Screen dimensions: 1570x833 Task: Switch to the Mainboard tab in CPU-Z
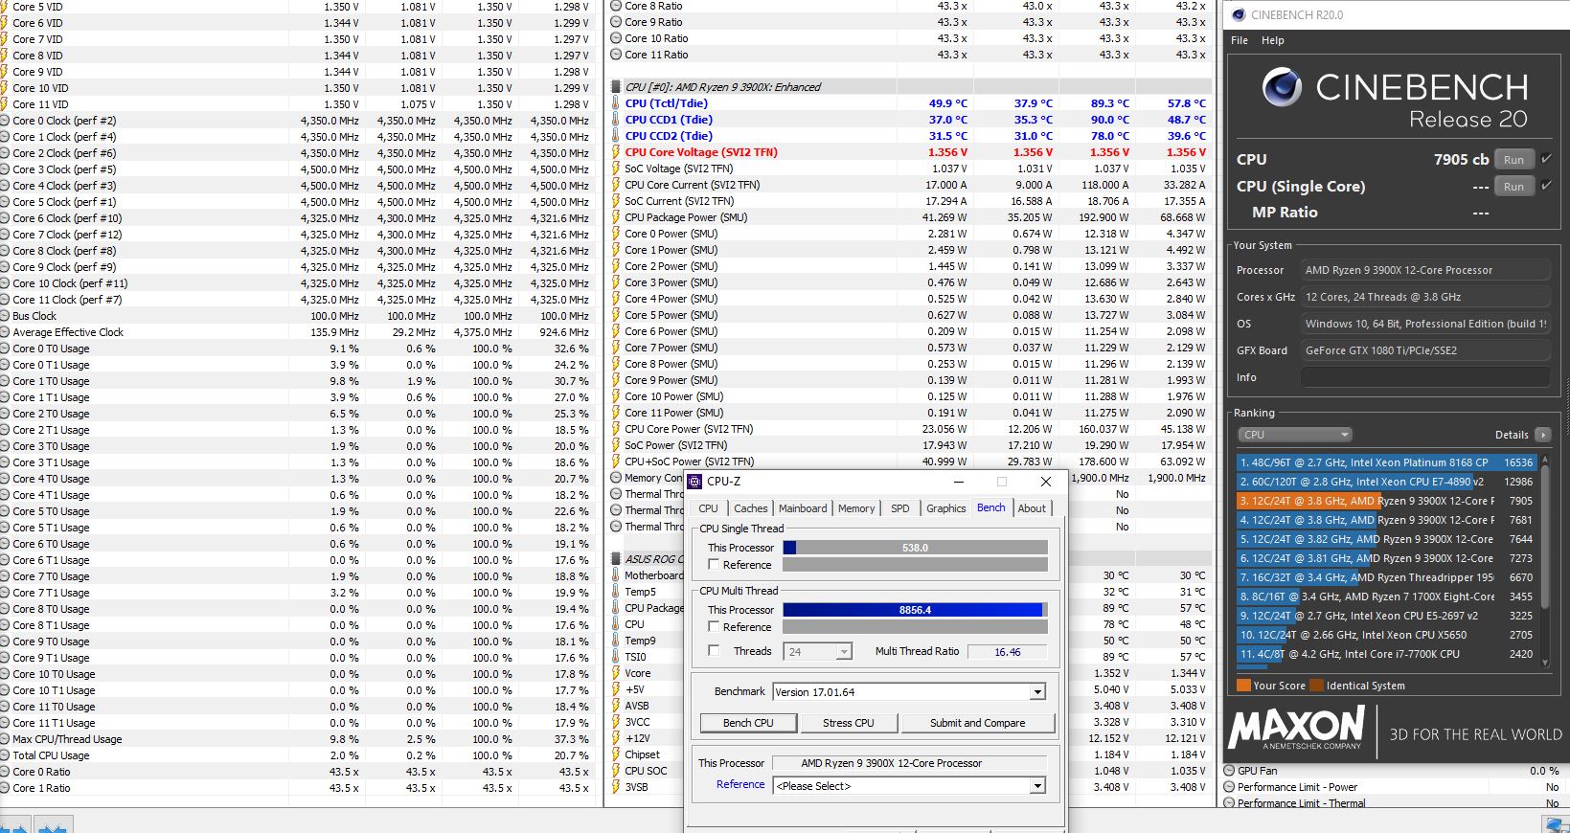(803, 508)
